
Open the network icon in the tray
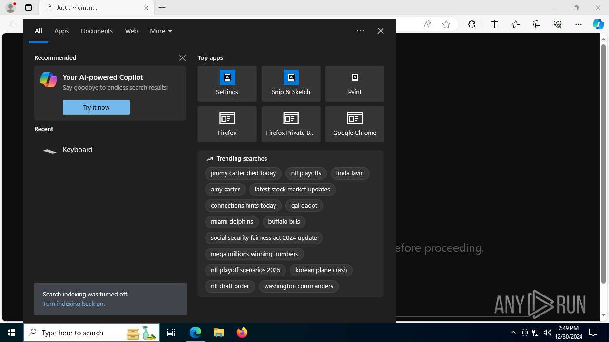tap(536, 332)
